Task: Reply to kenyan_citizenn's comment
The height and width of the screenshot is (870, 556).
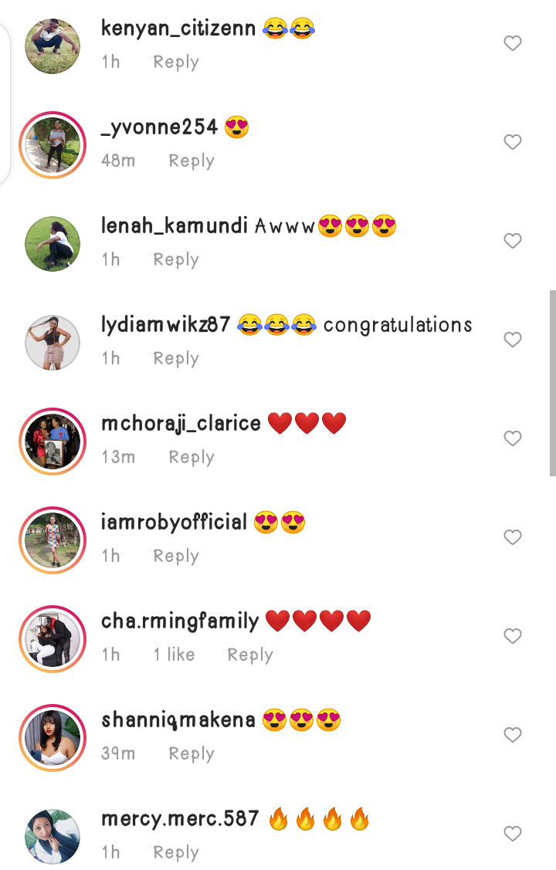Action: tap(176, 62)
